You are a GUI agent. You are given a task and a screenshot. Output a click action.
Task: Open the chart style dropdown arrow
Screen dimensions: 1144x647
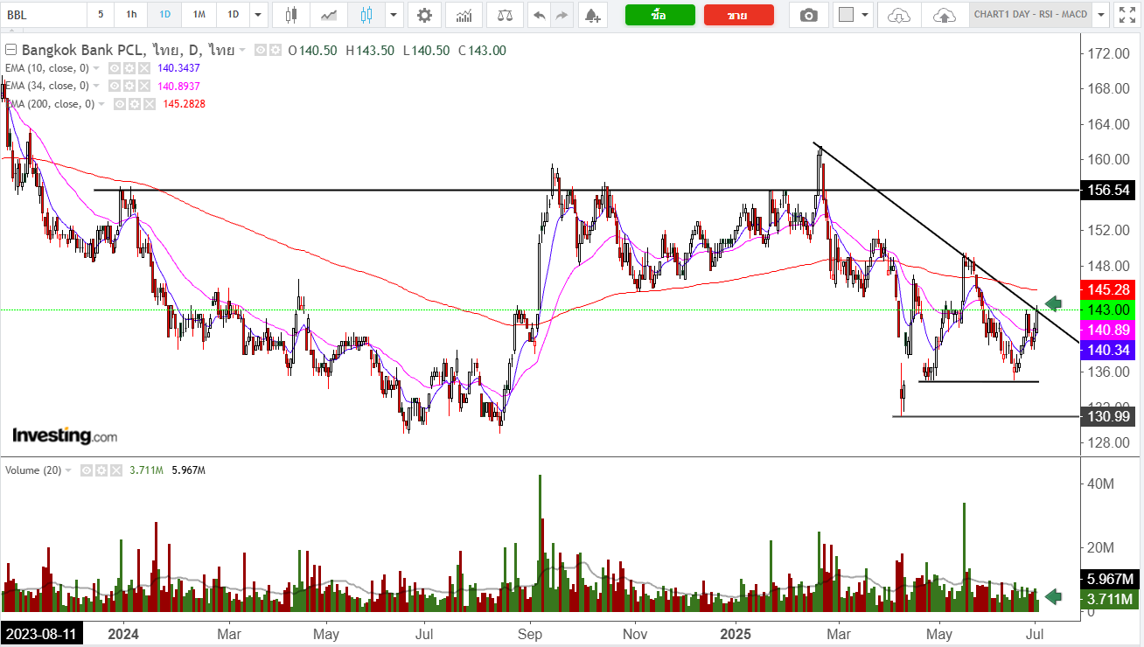[394, 15]
